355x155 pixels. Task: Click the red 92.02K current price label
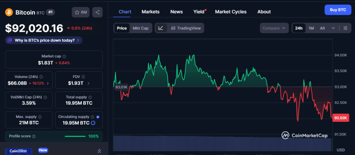point(341,118)
